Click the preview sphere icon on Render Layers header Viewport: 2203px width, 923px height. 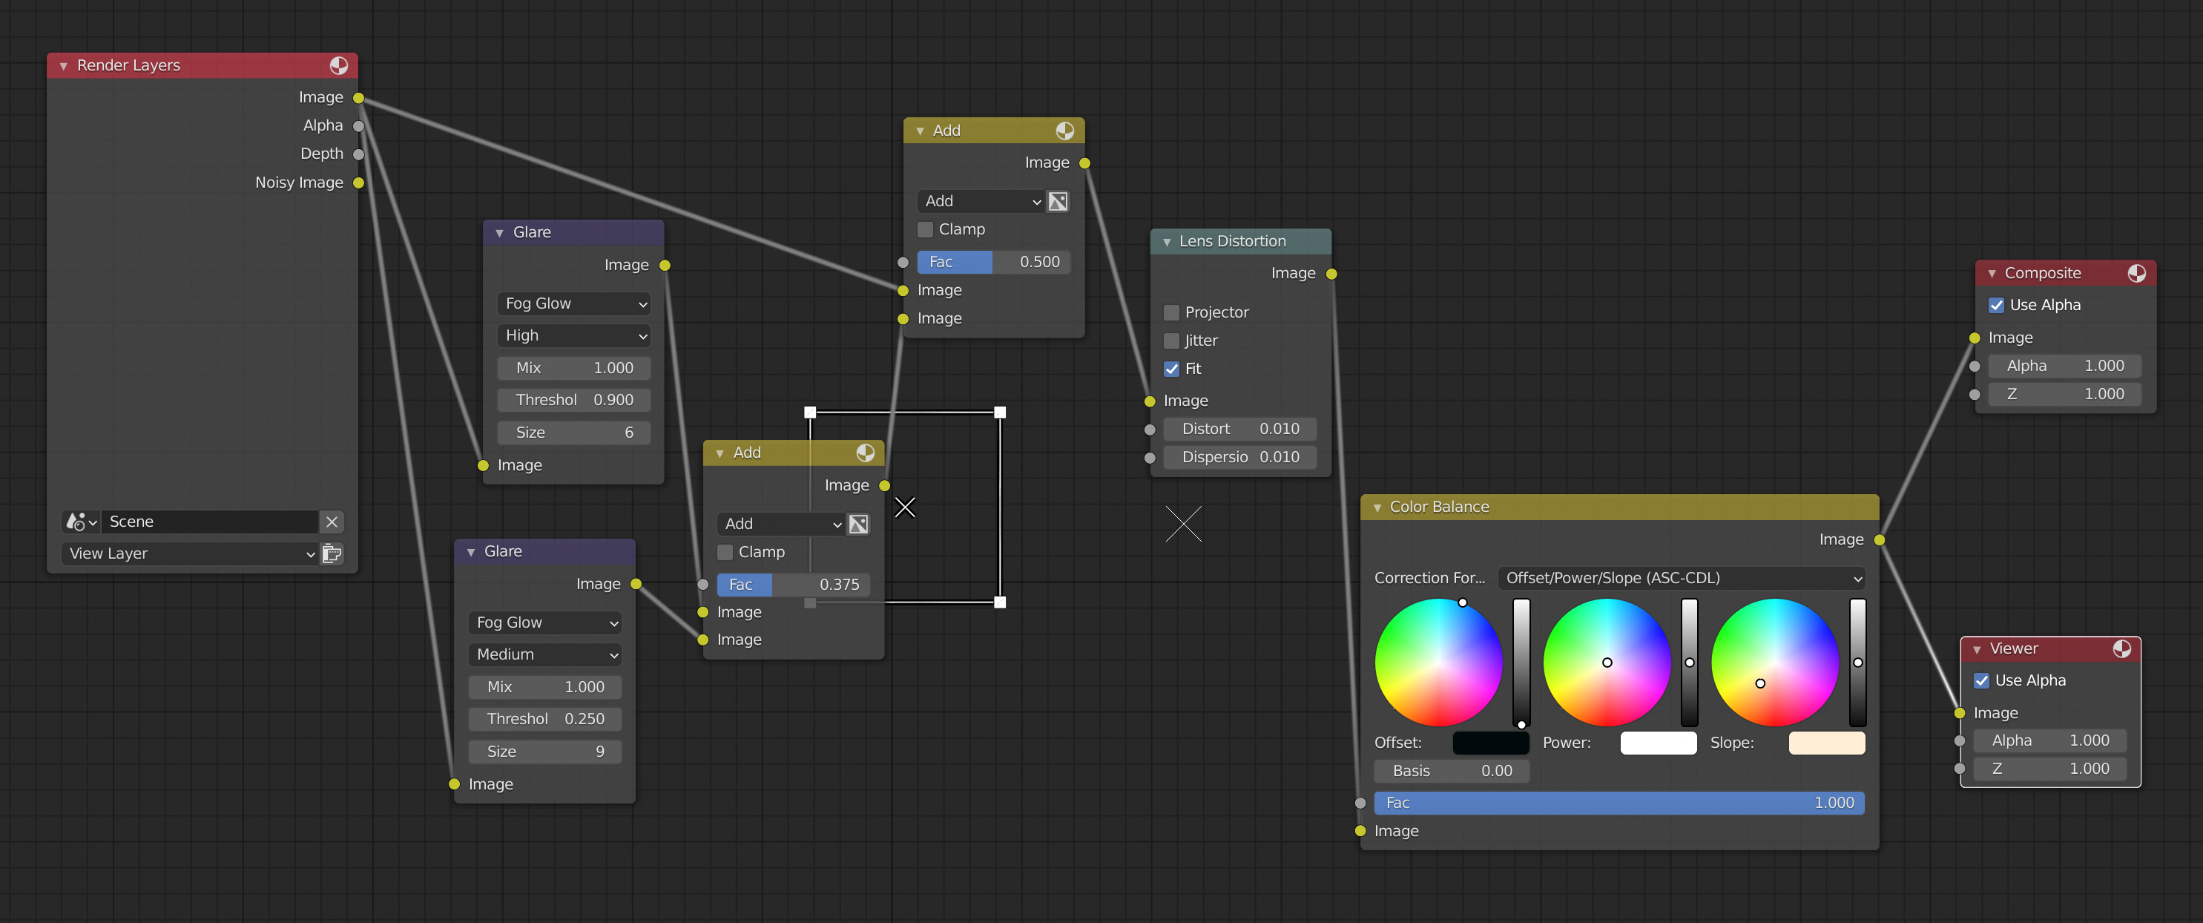point(340,65)
